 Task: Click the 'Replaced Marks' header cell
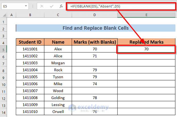point(146,42)
